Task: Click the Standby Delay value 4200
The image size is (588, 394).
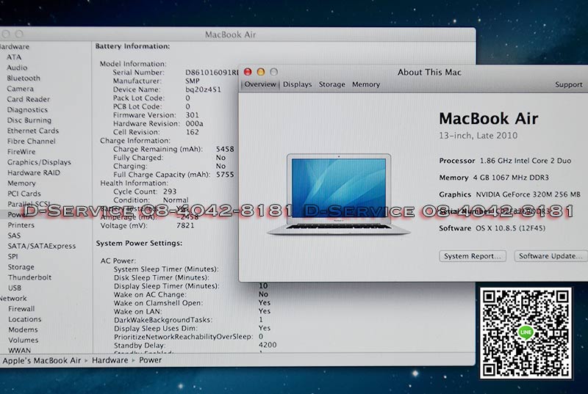Action: pyautogui.click(x=268, y=345)
